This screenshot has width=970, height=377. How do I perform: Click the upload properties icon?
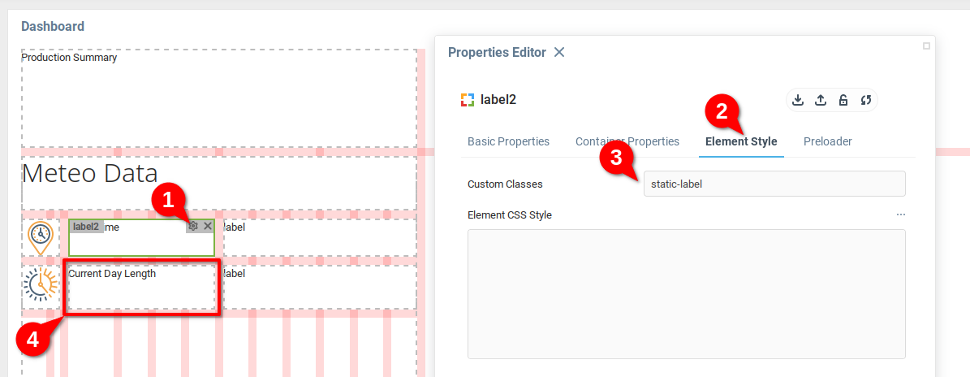pos(821,100)
